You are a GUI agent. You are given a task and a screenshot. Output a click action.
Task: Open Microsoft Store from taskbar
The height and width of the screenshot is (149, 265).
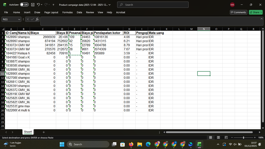point(122,144)
